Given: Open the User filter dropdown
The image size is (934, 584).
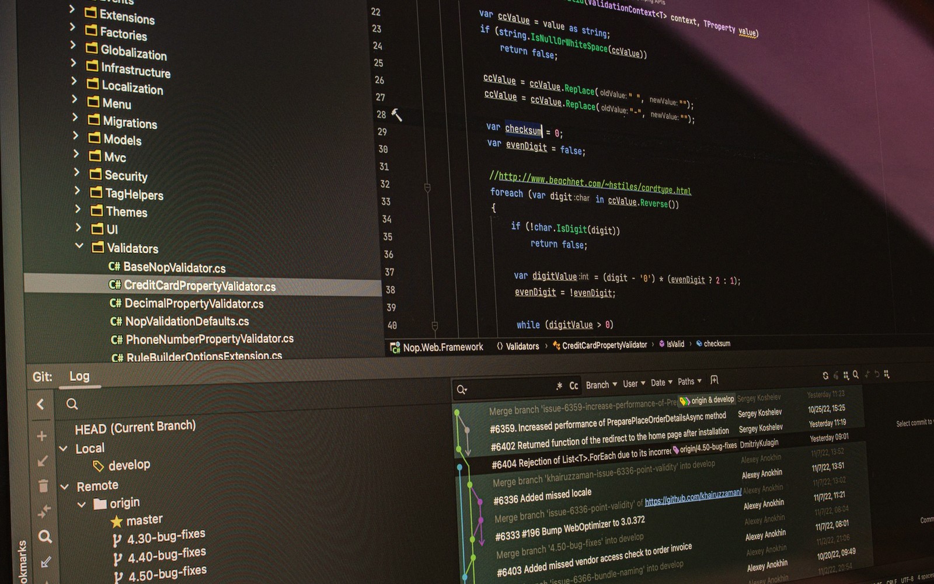Looking at the screenshot, I should click(634, 384).
